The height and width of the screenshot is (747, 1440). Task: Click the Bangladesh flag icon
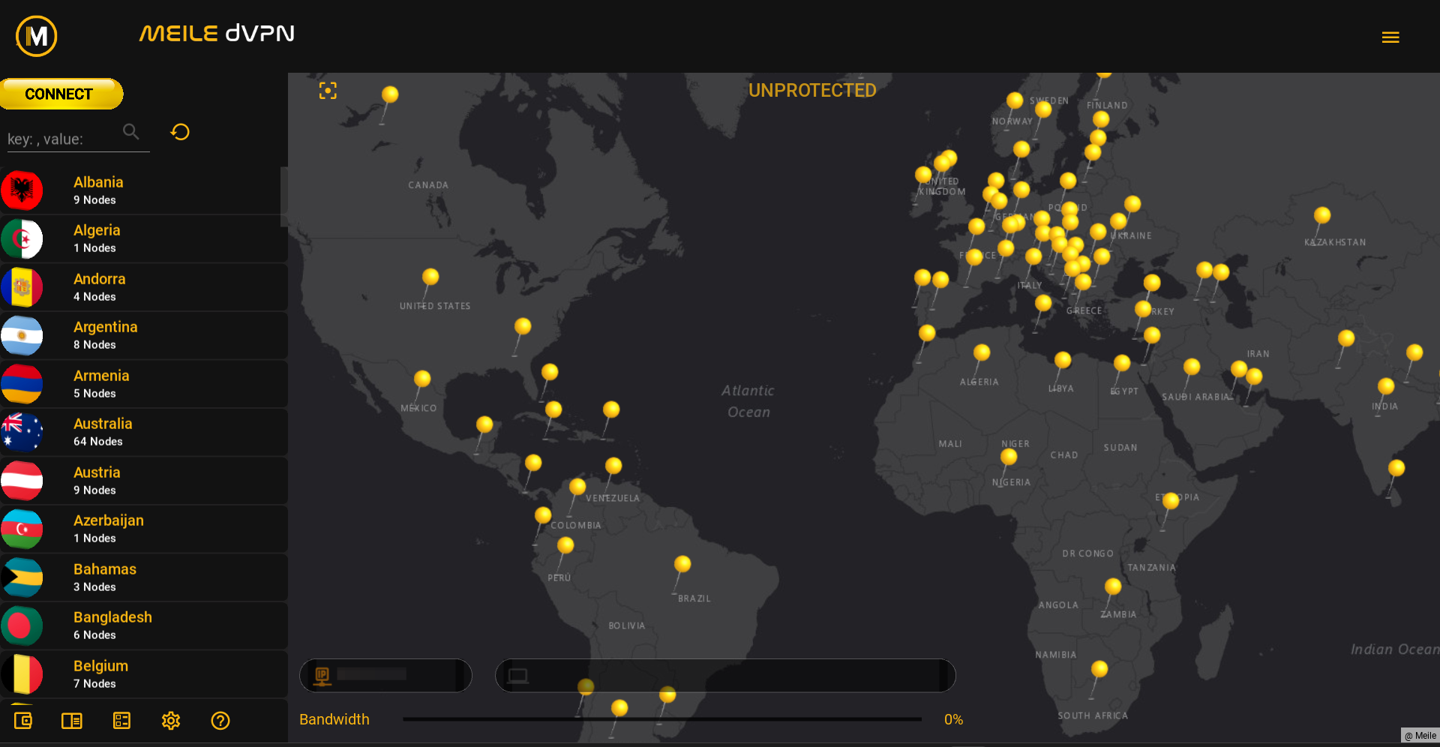coord(22,625)
